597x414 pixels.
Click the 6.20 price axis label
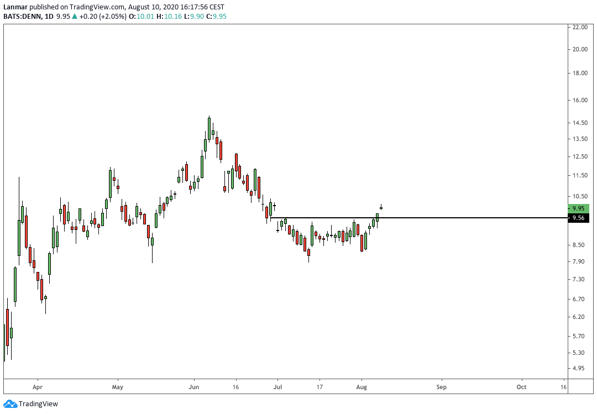578,317
